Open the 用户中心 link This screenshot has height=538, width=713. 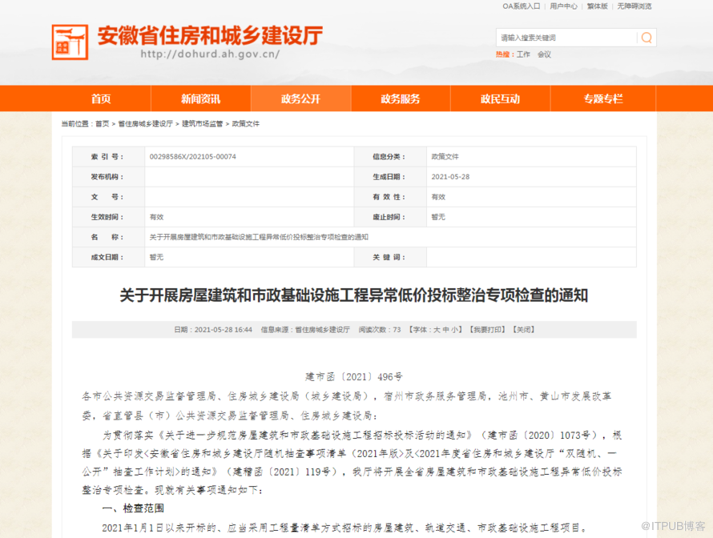tap(563, 6)
